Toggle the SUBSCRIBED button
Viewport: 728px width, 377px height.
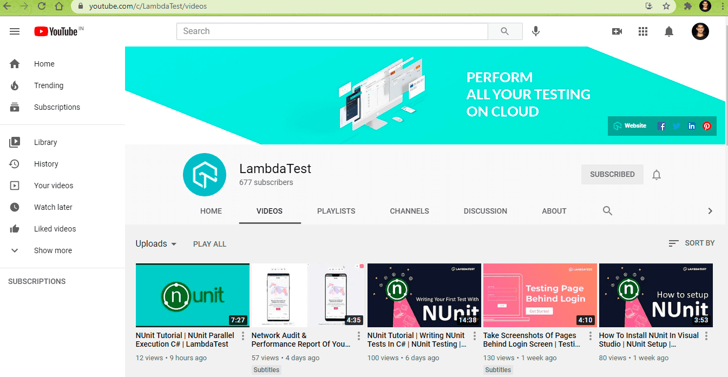(x=612, y=175)
